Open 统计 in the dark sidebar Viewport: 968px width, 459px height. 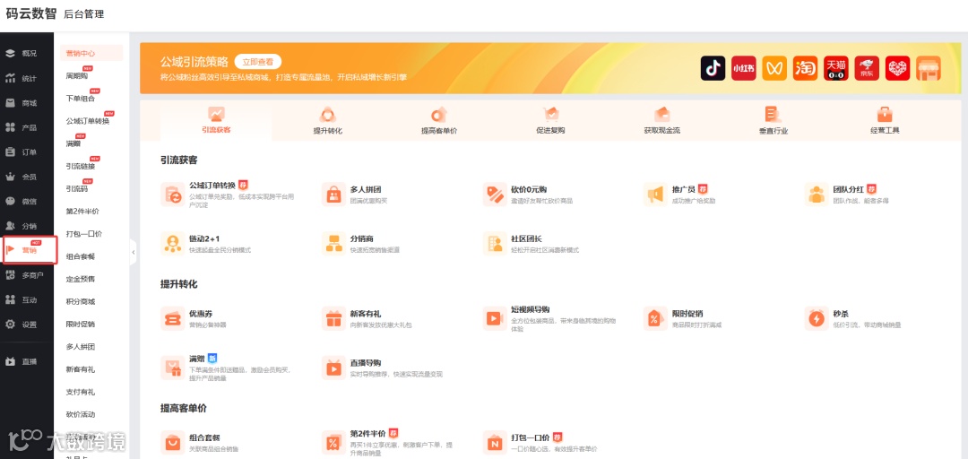point(21,78)
